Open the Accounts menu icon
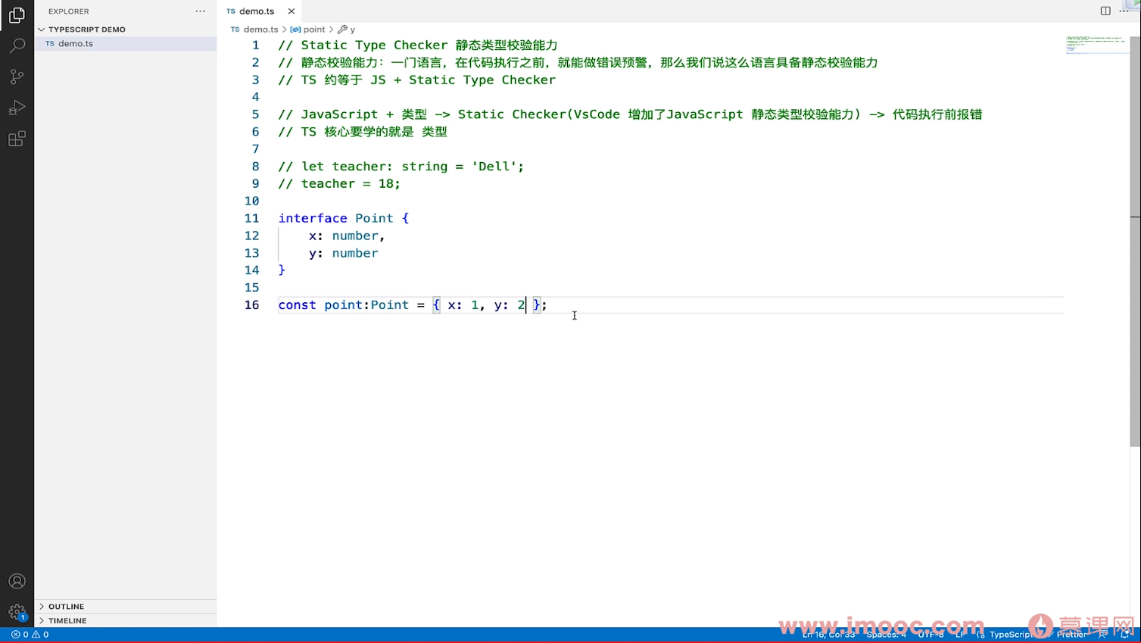The image size is (1141, 643). pyautogui.click(x=17, y=581)
